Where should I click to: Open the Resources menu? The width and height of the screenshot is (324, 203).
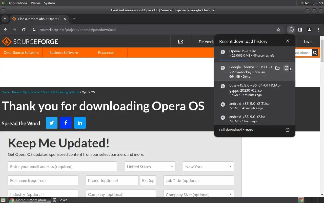coord(106,53)
